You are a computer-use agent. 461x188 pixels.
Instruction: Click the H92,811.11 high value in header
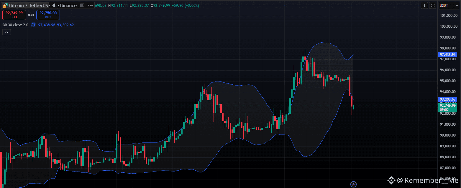click(119, 5)
